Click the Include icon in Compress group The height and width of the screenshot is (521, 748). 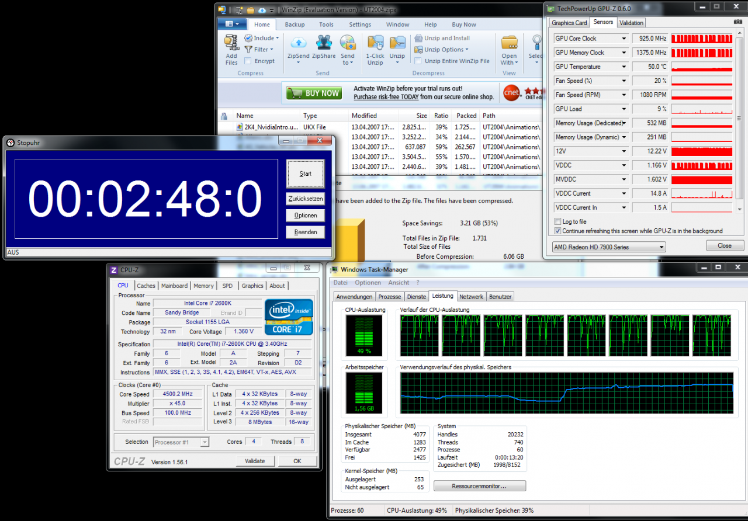pos(248,38)
